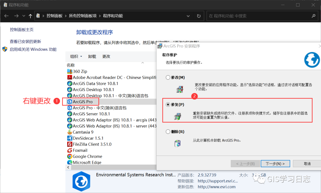Click the horizontal scrollbar track
The height and width of the screenshot is (193, 321).
coord(114,167)
